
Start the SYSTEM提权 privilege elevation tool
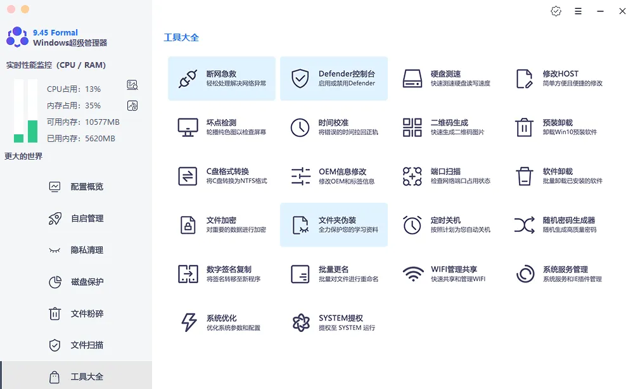point(334,322)
